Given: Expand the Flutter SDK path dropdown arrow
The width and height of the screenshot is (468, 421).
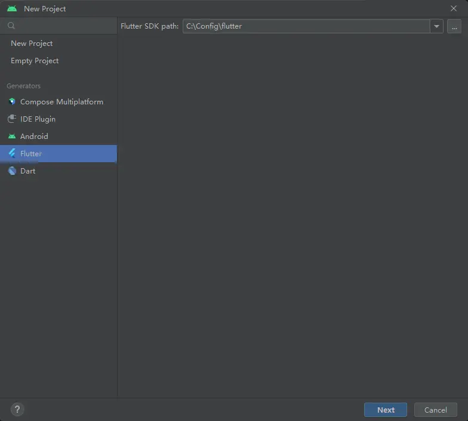Looking at the screenshot, I should (x=436, y=26).
